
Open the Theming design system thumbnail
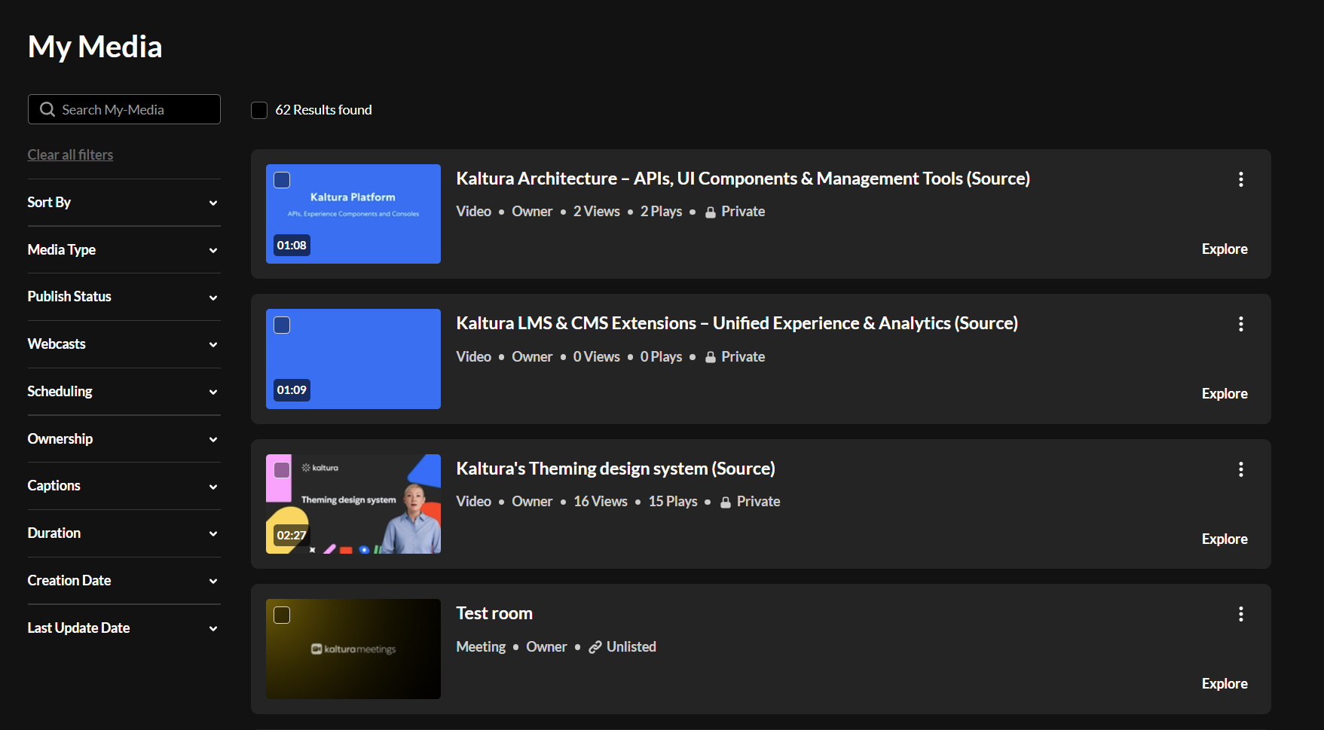pos(353,504)
